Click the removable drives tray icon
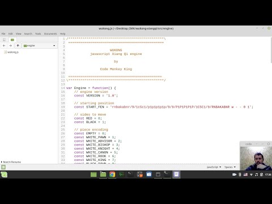Viewport: 272px width, 204px height. (x=262, y=175)
